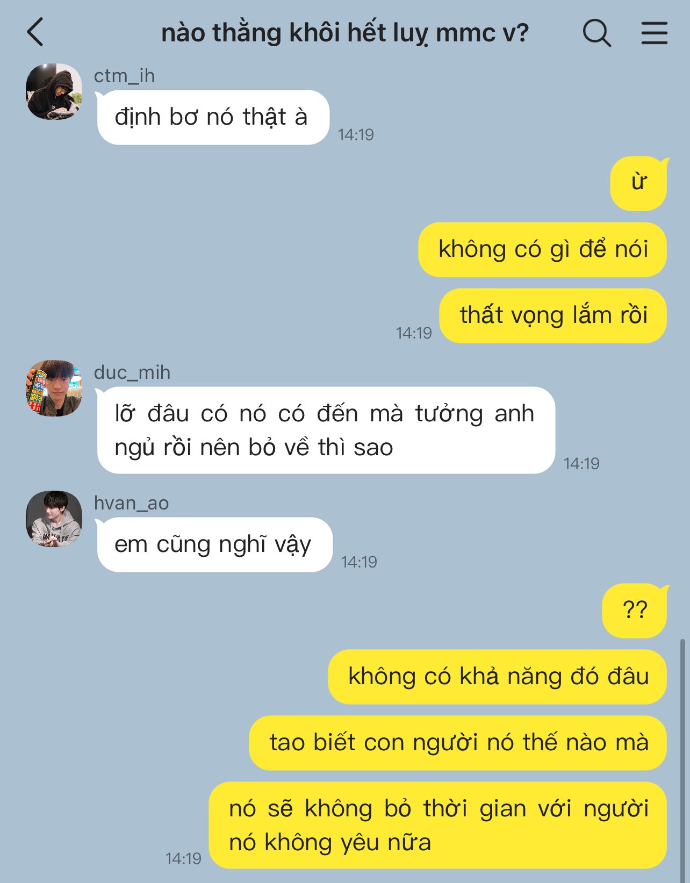Tap the duc_mih username label
690x883 pixels.
click(x=132, y=372)
